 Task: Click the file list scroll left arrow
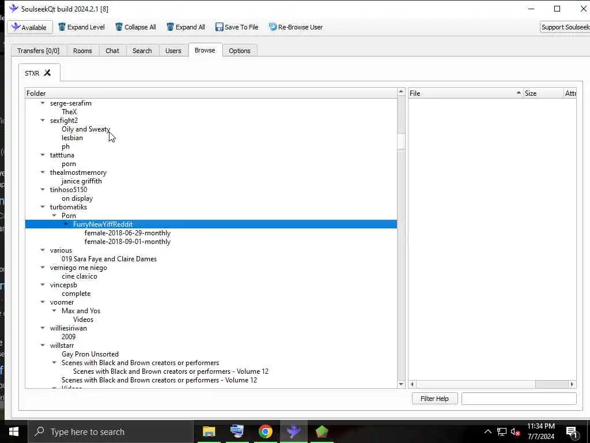click(x=413, y=384)
